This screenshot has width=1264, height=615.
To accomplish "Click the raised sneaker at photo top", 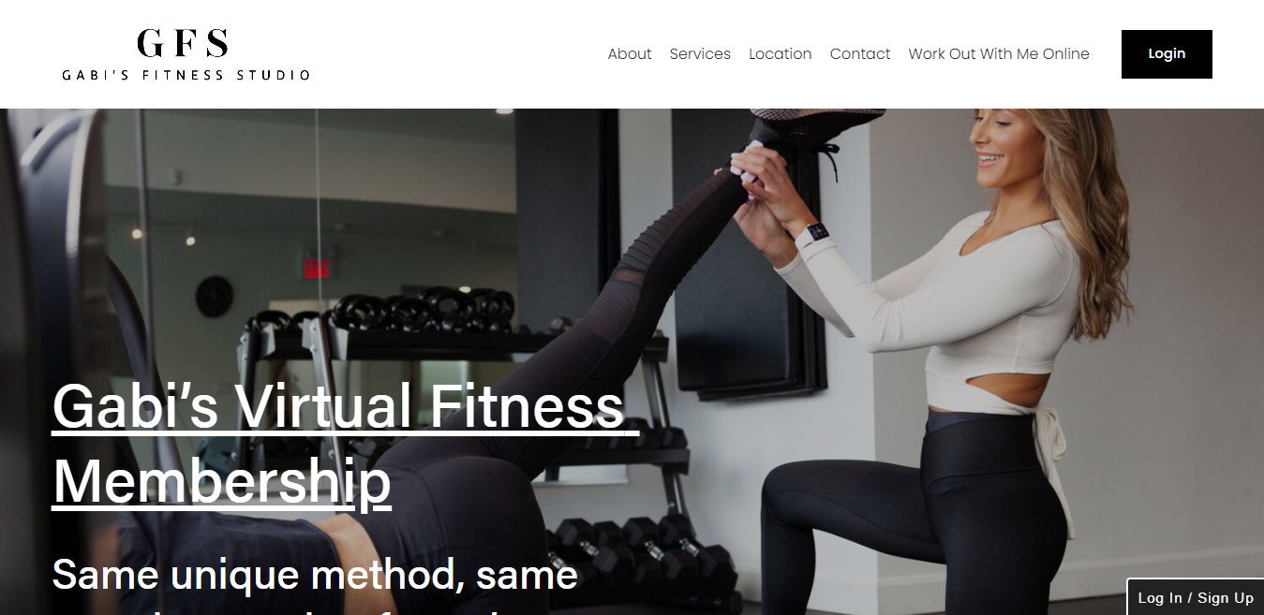I will [815, 126].
